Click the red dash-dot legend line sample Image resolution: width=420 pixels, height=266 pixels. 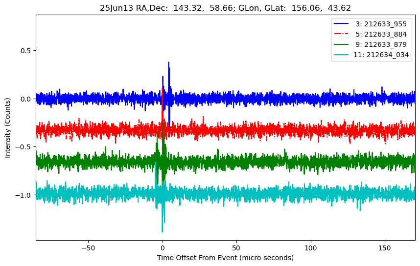pyautogui.click(x=341, y=34)
